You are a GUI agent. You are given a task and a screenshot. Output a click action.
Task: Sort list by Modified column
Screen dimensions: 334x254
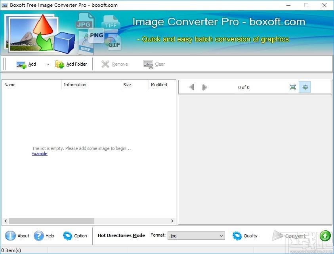[x=162, y=85]
